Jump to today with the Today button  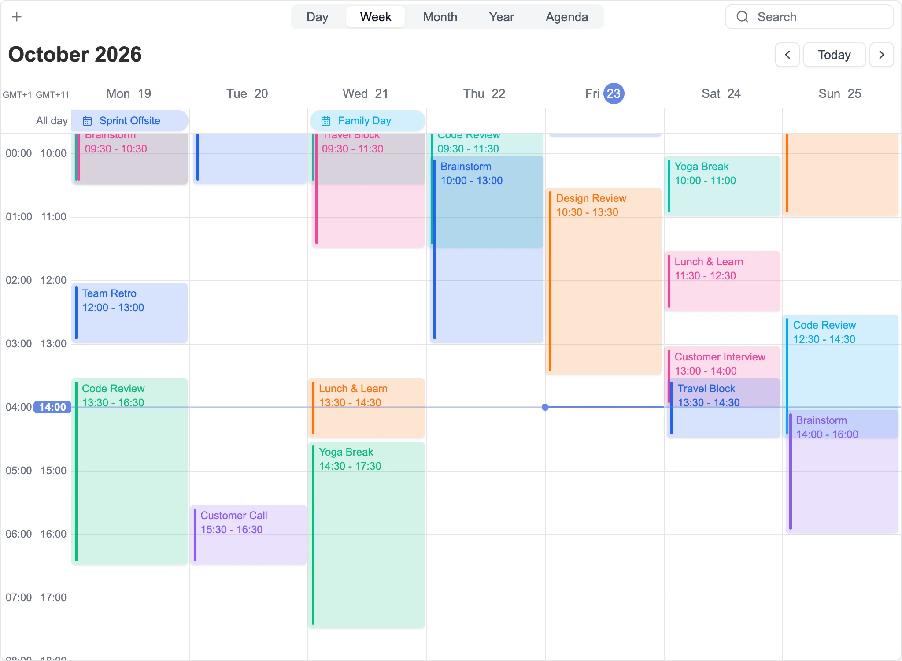tap(834, 55)
